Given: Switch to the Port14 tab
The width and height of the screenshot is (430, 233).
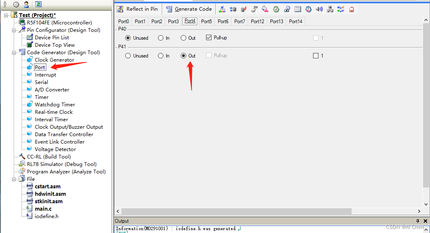Looking at the screenshot, I should pos(296,22).
